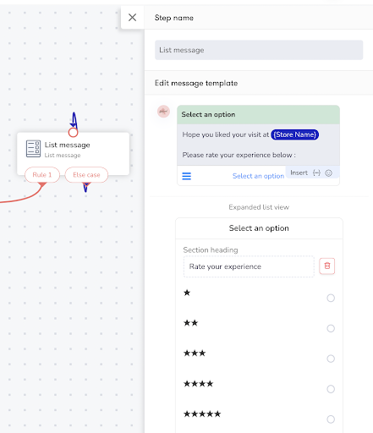Click the List message node icon
Viewport: 373px width, 433px height.
point(33,149)
